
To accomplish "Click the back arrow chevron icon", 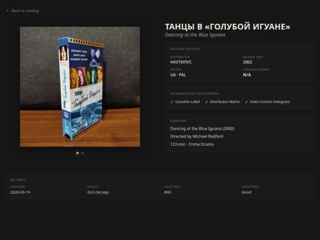I will (7, 11).
